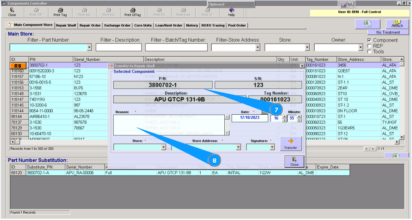
Task: Enable the Tools checkbox
Action: 369,51
